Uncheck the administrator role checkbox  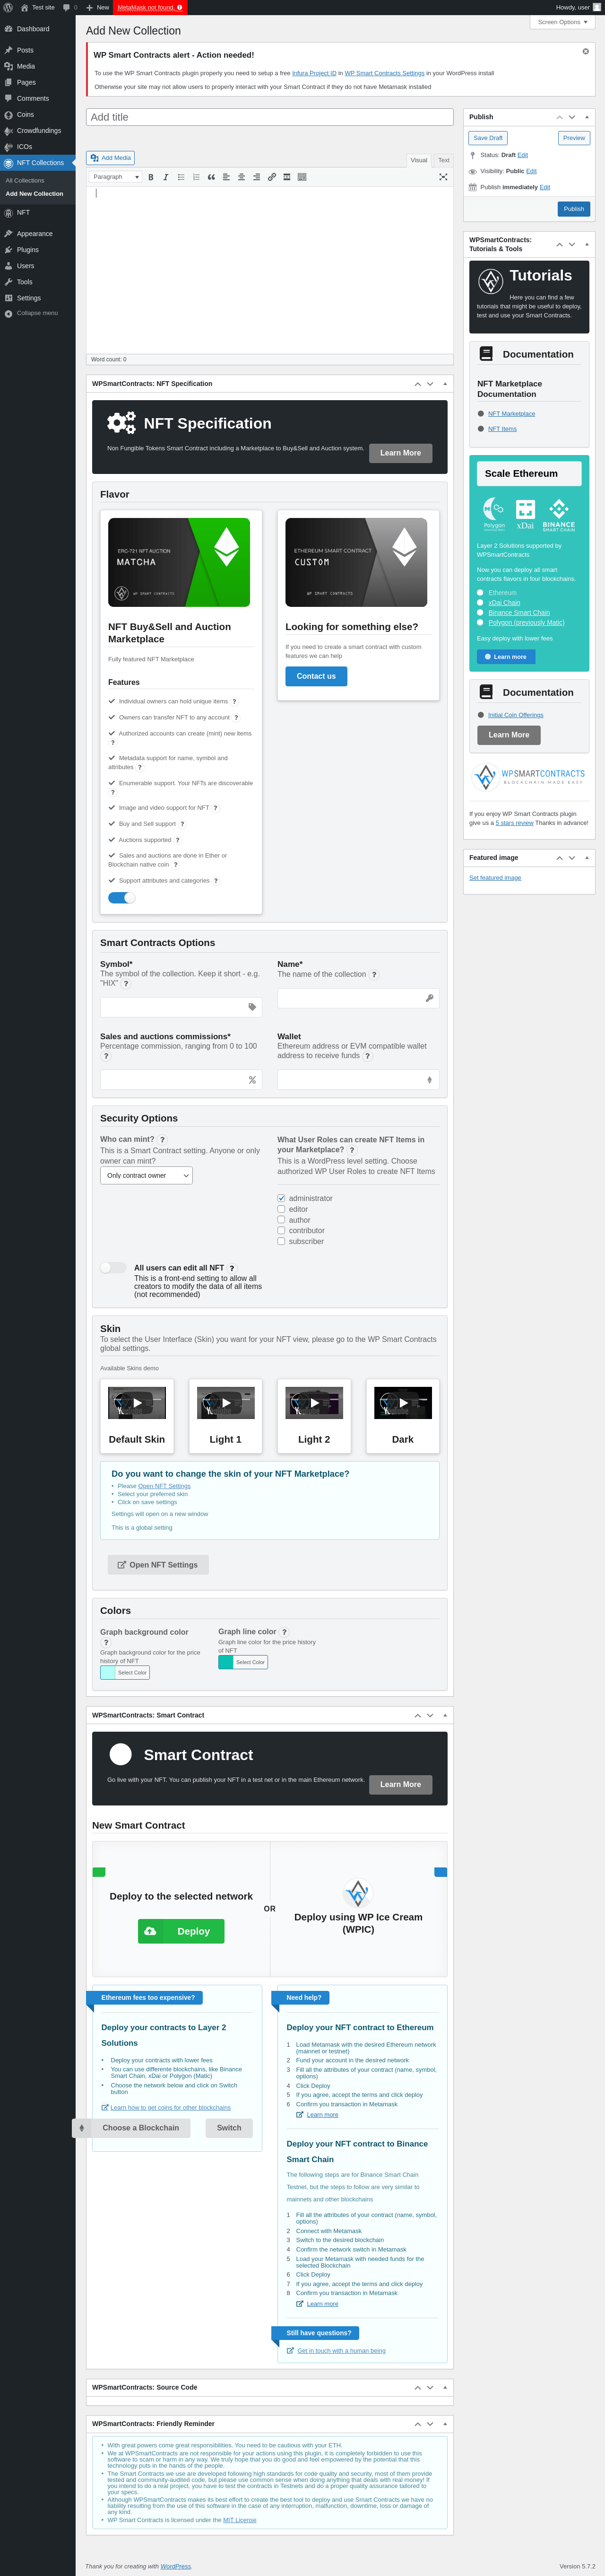click(x=281, y=1198)
